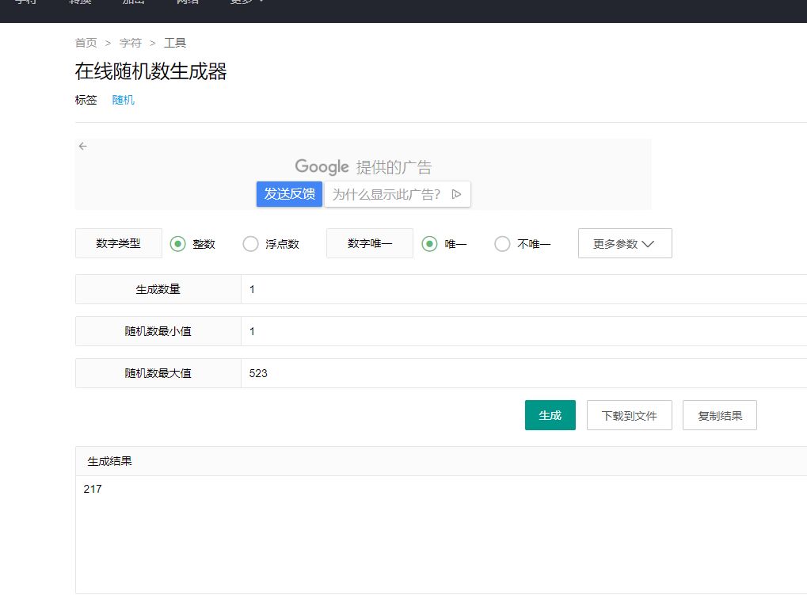Click the 复制结果 button
Image resolution: width=807 pixels, height=595 pixels.
719,415
